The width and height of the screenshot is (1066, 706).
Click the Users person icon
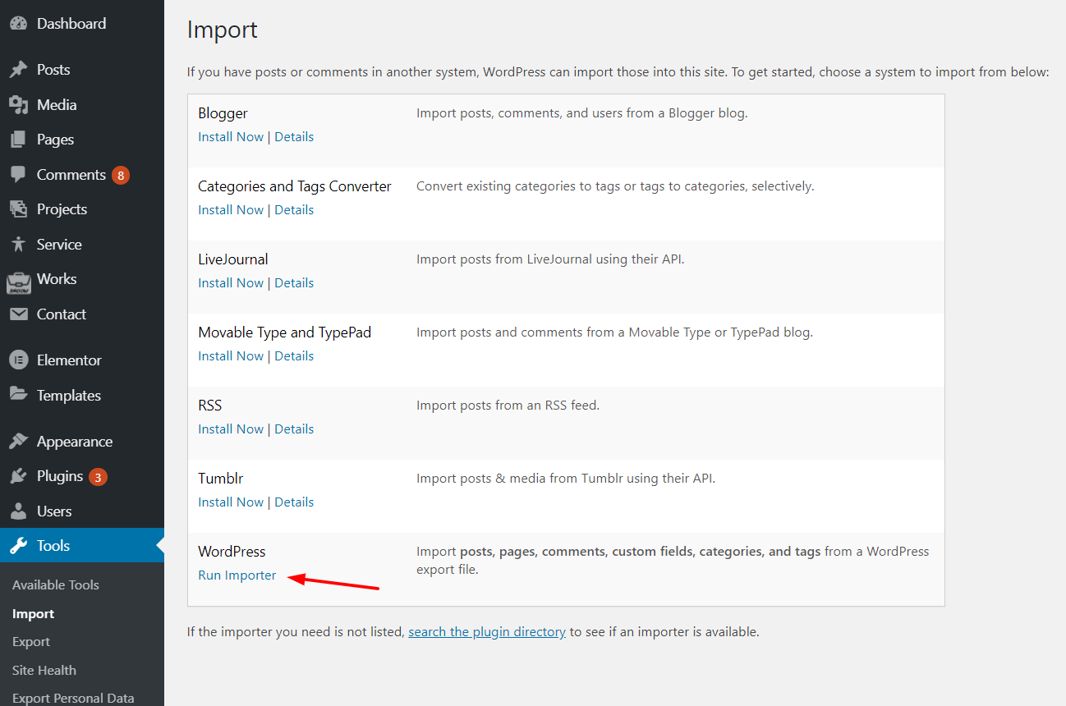tap(18, 511)
